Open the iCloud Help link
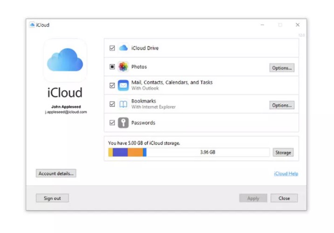The image size is (334, 233). click(x=286, y=173)
